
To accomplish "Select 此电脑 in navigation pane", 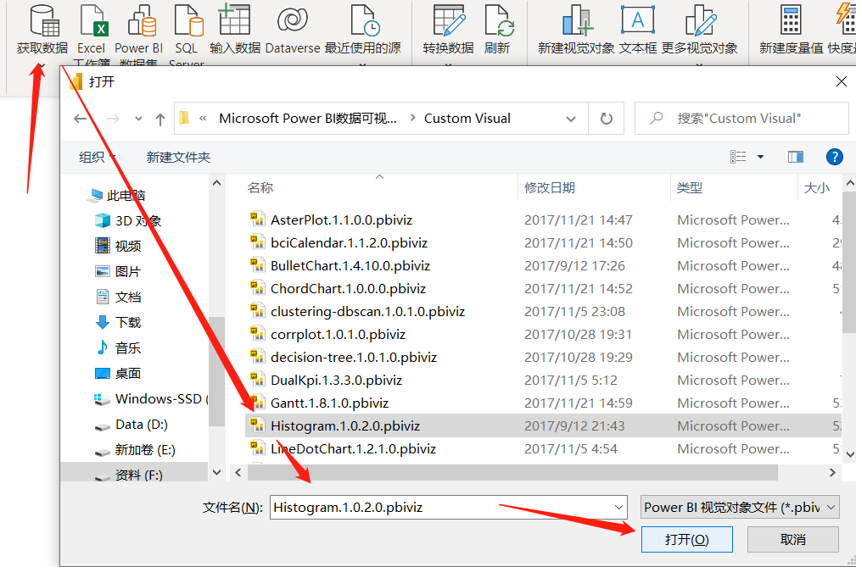I will coord(116,195).
